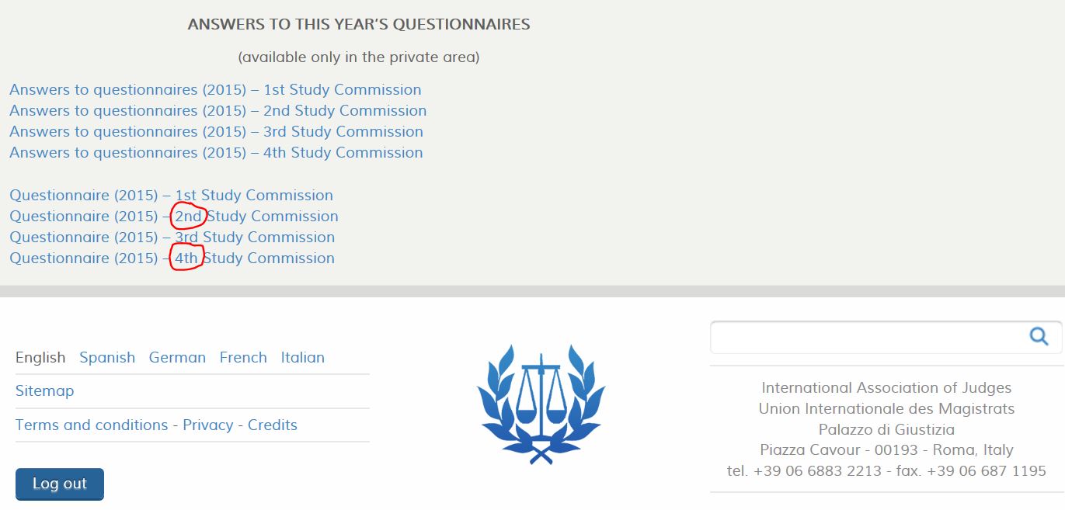The height and width of the screenshot is (510, 1065).
Task: Open the Credits link
Action: point(272,425)
